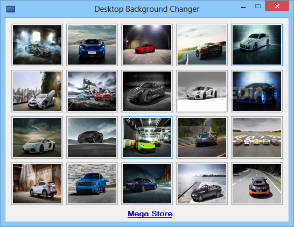Choose the silver Porsche wallpaper thumbnail

pyautogui.click(x=257, y=45)
